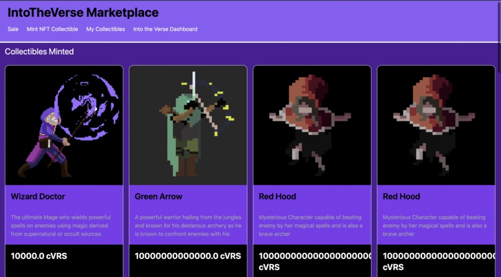Image resolution: width=501 pixels, height=277 pixels.
Task: Click the Green Arrow cVRS price
Action: 188,257
